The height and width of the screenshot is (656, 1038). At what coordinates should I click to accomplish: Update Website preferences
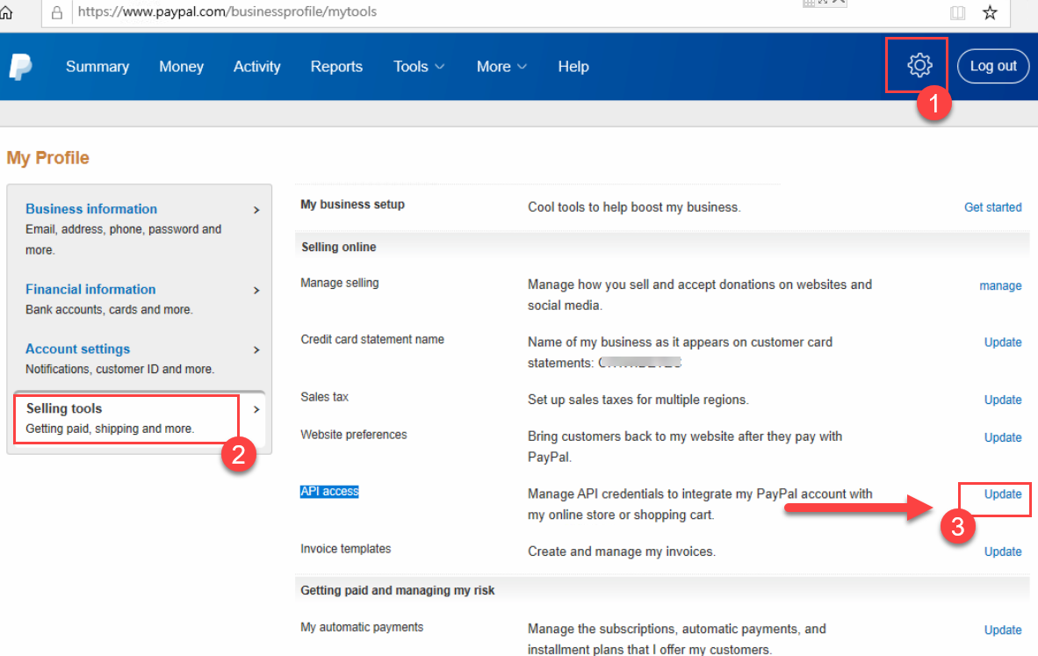(x=1002, y=437)
